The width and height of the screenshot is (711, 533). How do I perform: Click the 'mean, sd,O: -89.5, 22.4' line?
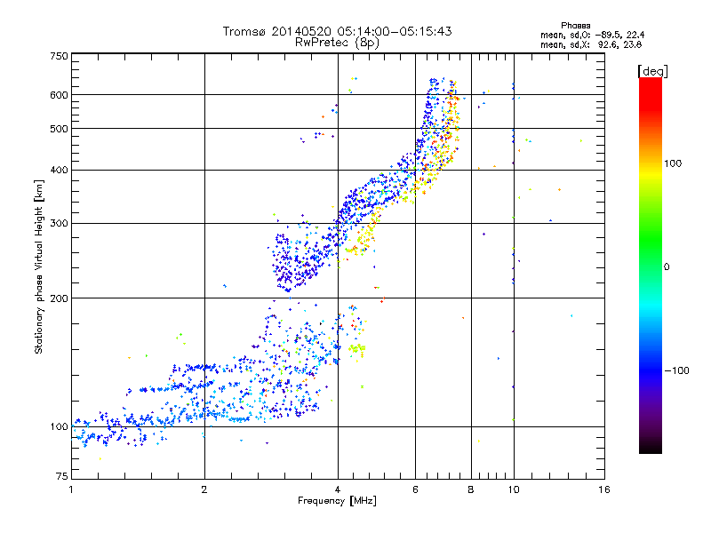[x=592, y=35]
